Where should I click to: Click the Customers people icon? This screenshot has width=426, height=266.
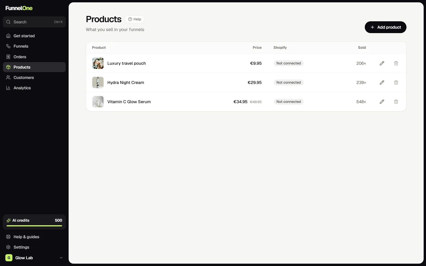pos(8,77)
